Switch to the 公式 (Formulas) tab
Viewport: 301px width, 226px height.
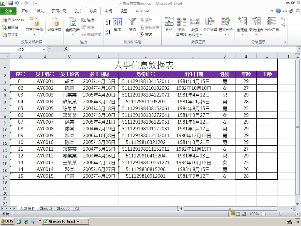click(78, 11)
